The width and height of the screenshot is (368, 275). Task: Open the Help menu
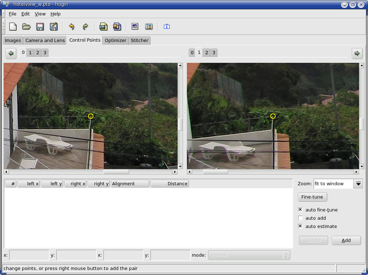click(x=55, y=14)
